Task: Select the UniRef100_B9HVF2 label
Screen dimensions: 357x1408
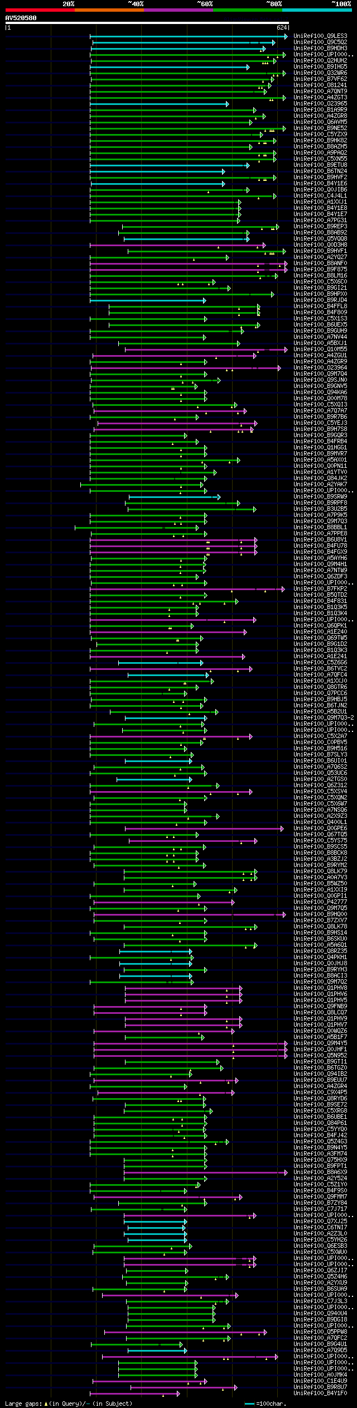Action: point(320,178)
